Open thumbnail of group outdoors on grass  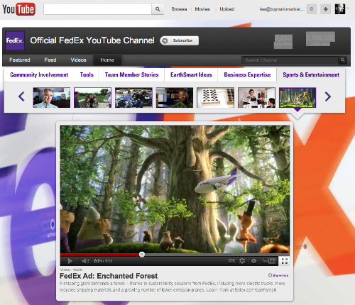[x=92, y=98]
